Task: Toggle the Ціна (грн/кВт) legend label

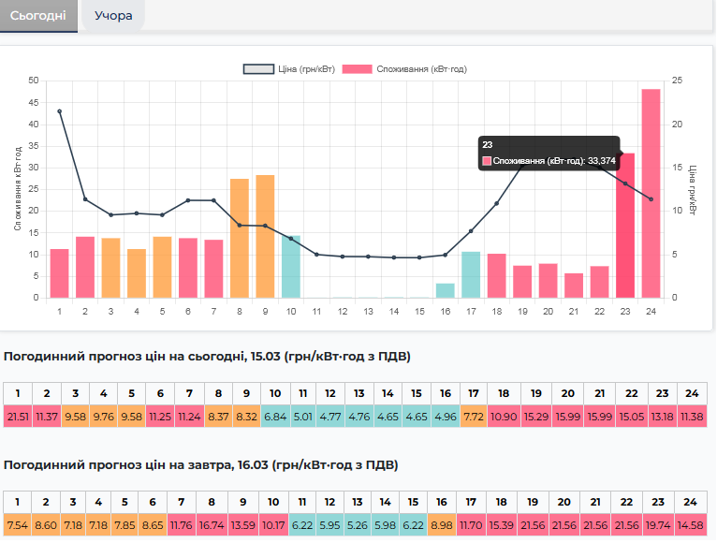Action: (301, 69)
